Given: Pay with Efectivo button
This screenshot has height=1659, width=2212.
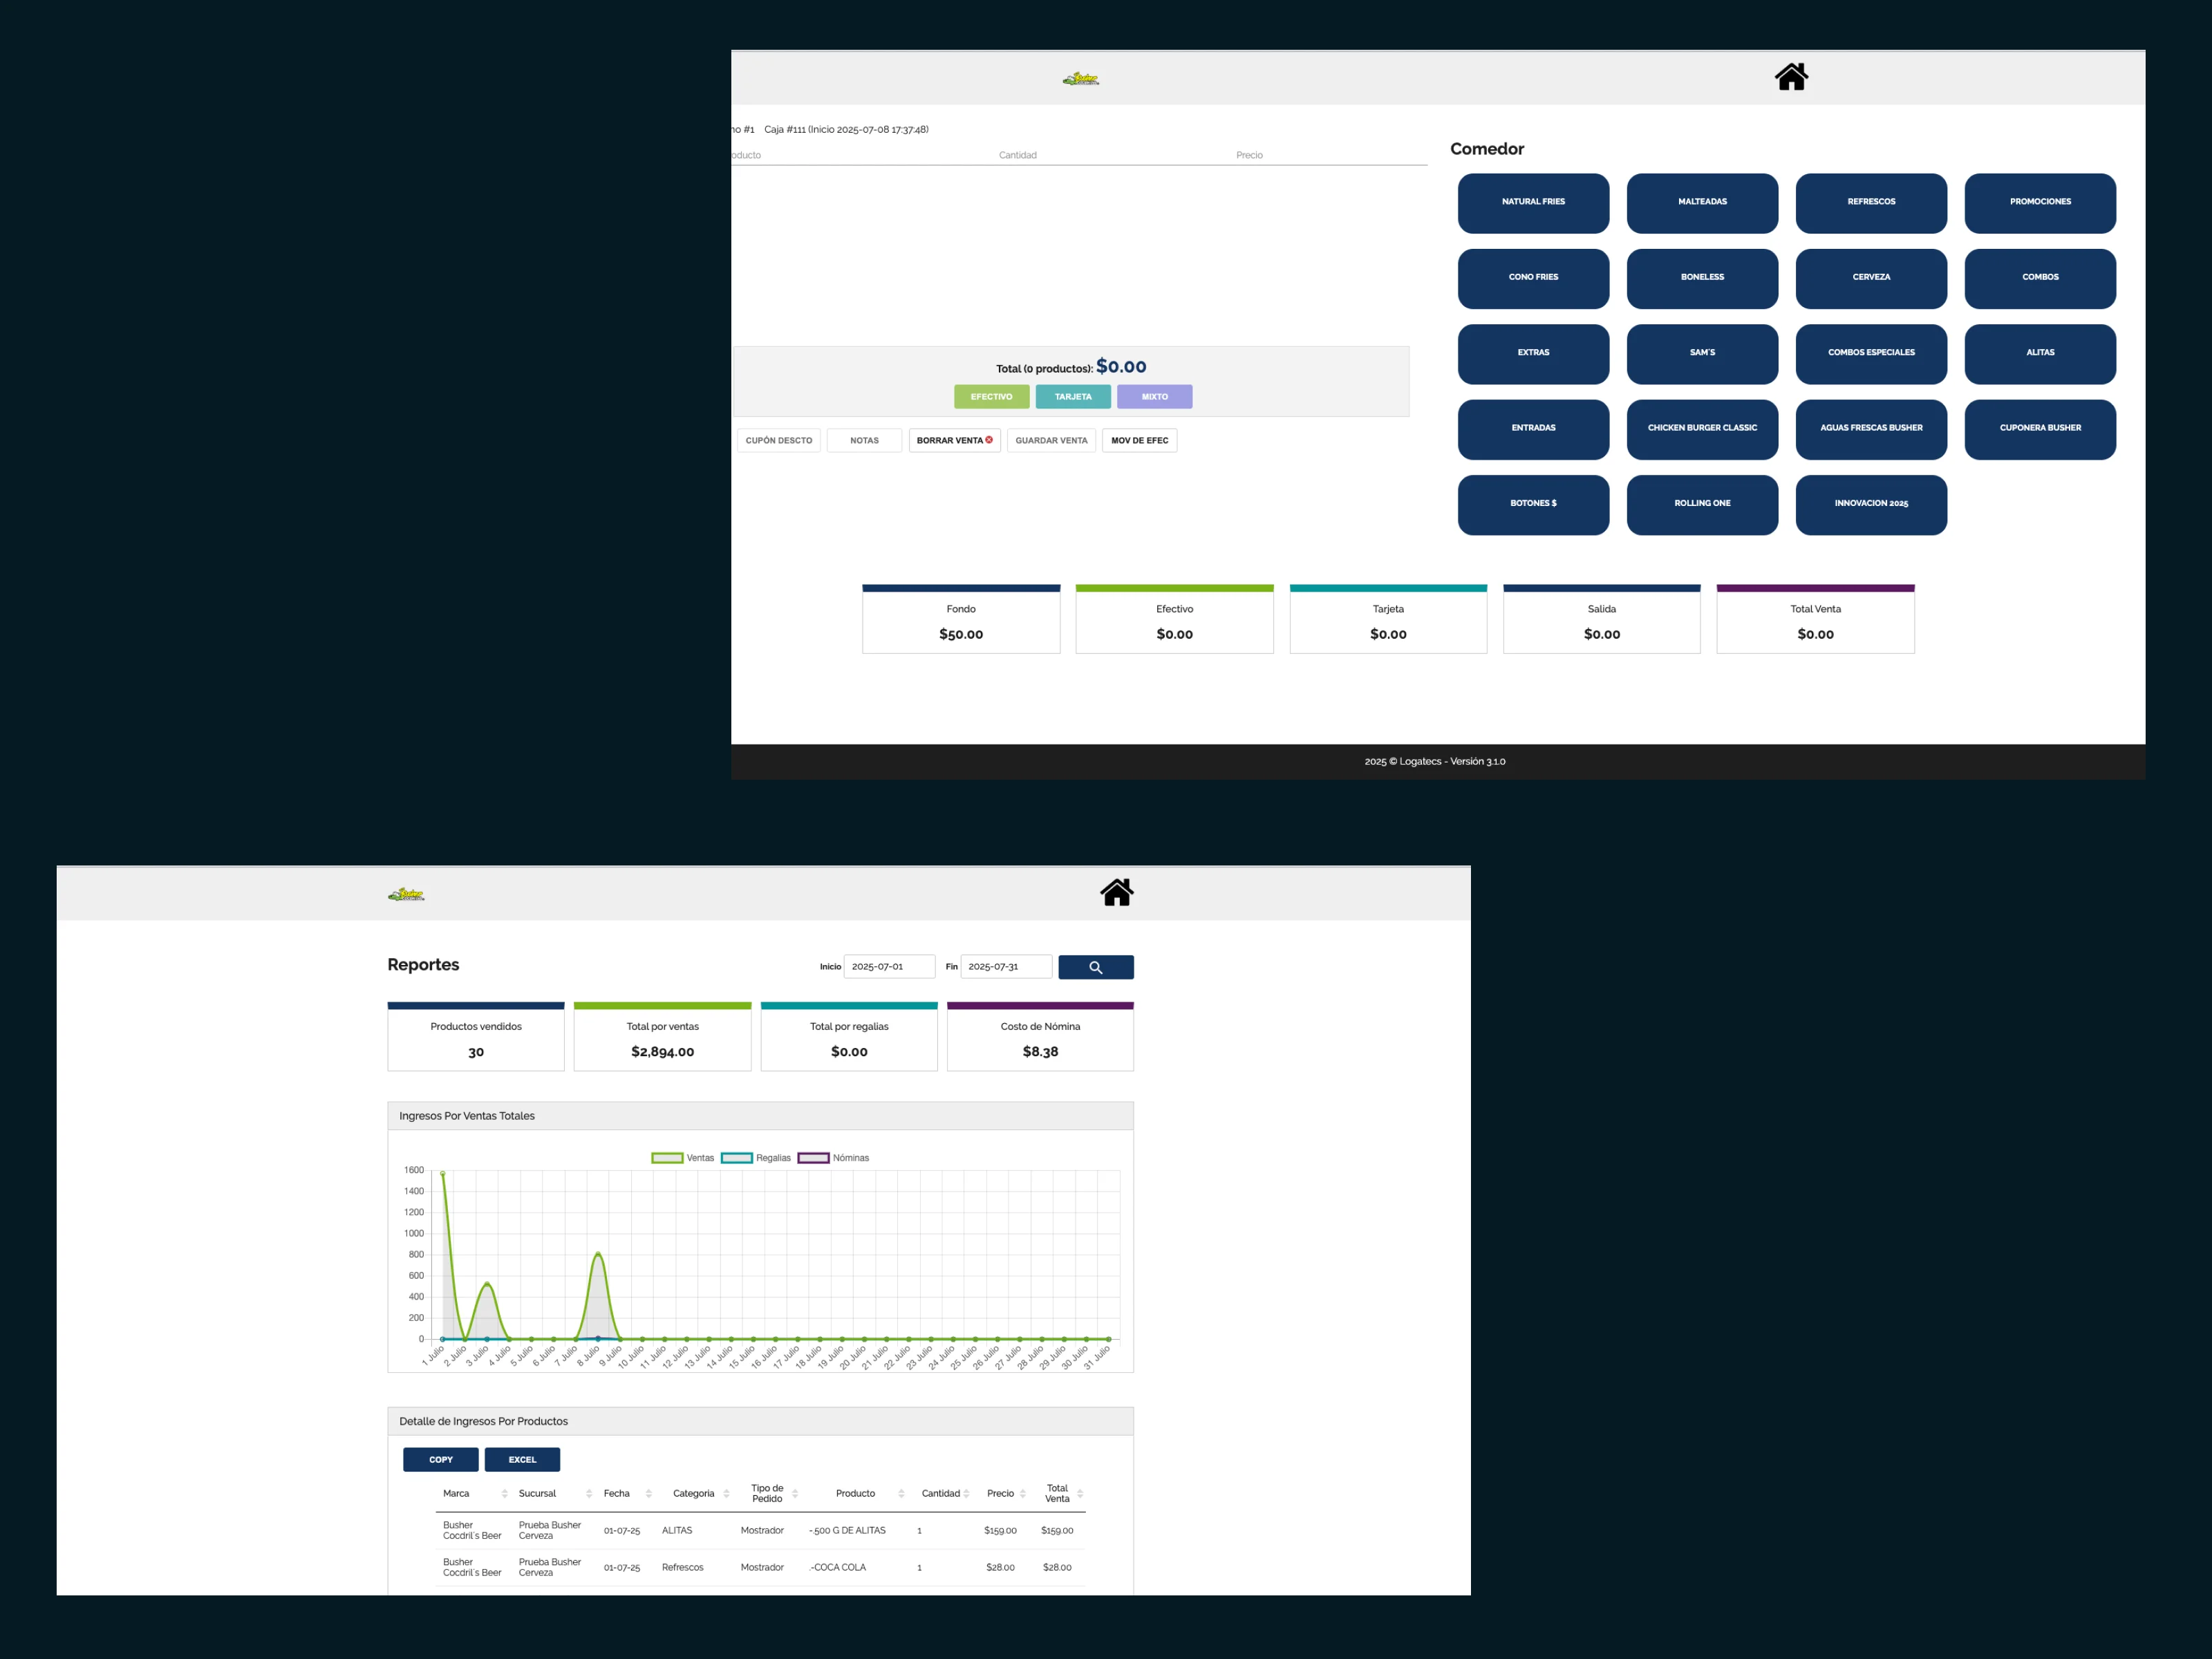Looking at the screenshot, I should click(991, 397).
